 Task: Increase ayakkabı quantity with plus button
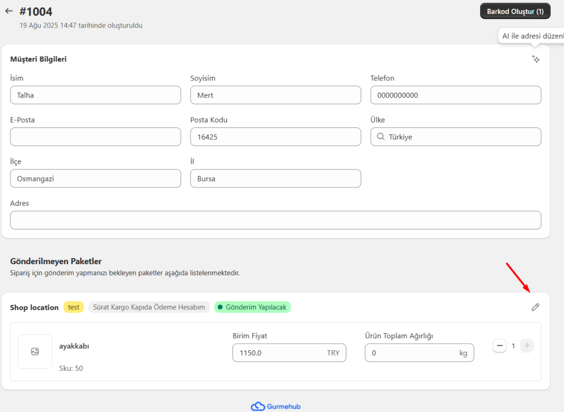point(527,346)
